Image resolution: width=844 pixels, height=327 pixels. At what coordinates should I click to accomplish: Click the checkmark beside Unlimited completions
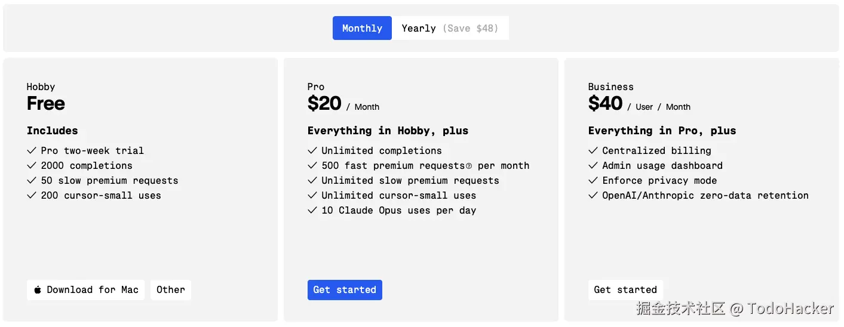312,151
